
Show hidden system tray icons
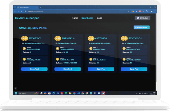pos(137,93)
